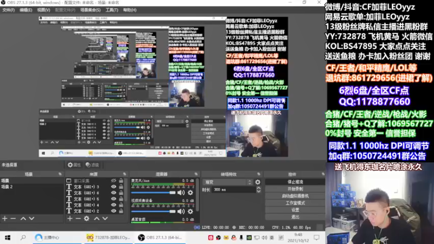Open the Windows Start menu
The image size is (434, 244).
click(x=8, y=237)
